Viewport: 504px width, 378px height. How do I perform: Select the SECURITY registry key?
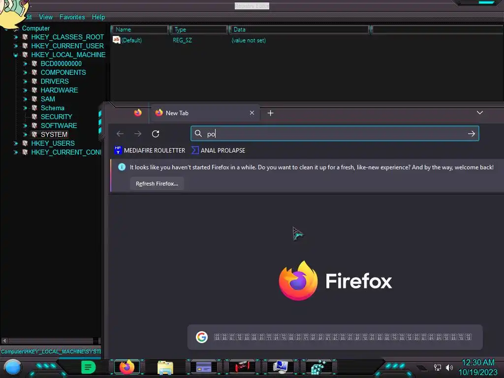pos(56,117)
